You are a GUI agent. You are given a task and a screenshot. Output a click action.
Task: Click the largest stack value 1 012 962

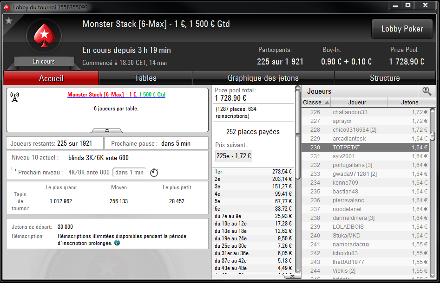[x=61, y=201]
